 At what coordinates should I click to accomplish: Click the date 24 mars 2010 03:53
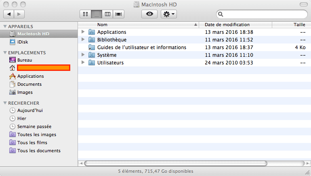point(229,63)
